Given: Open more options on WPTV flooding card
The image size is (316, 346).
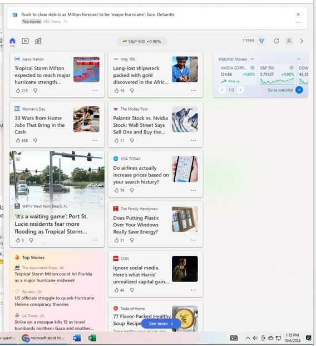Looking at the screenshot, I should point(95,240).
